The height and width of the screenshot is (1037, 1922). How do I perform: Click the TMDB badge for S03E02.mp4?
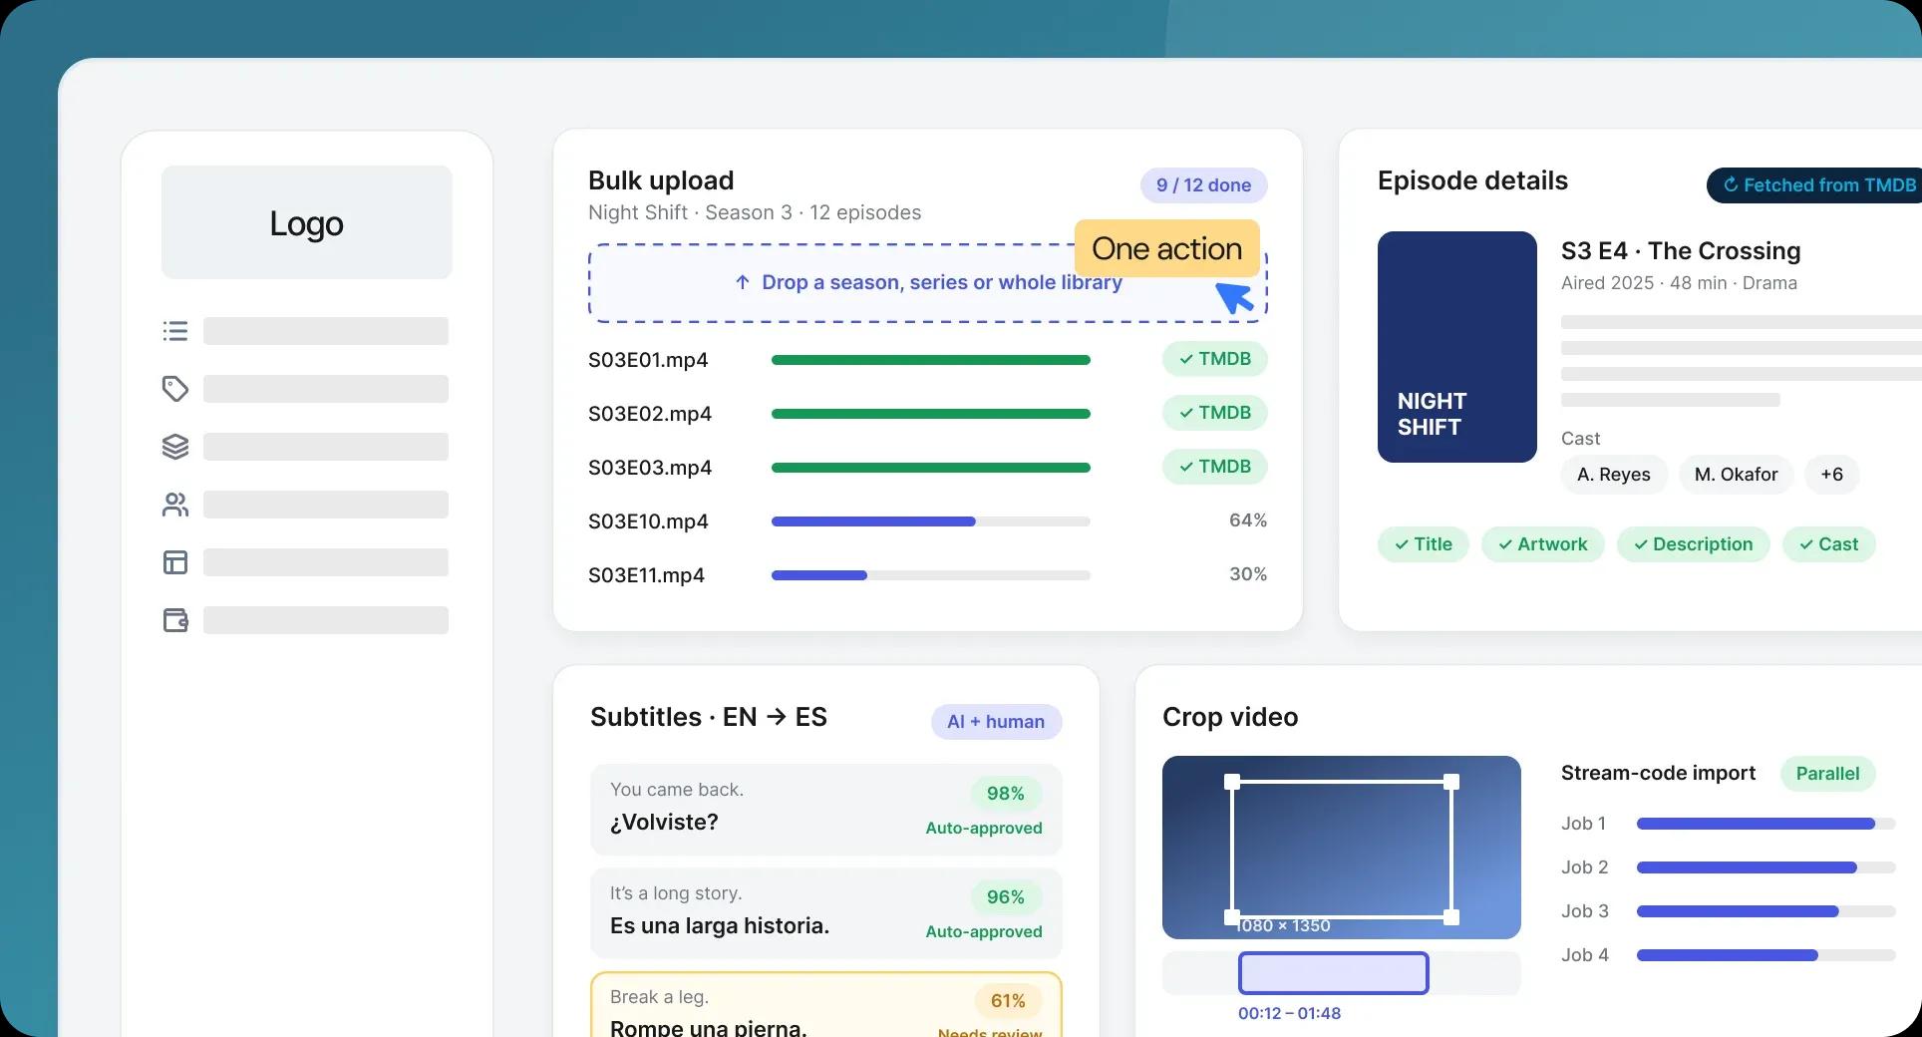(1214, 413)
